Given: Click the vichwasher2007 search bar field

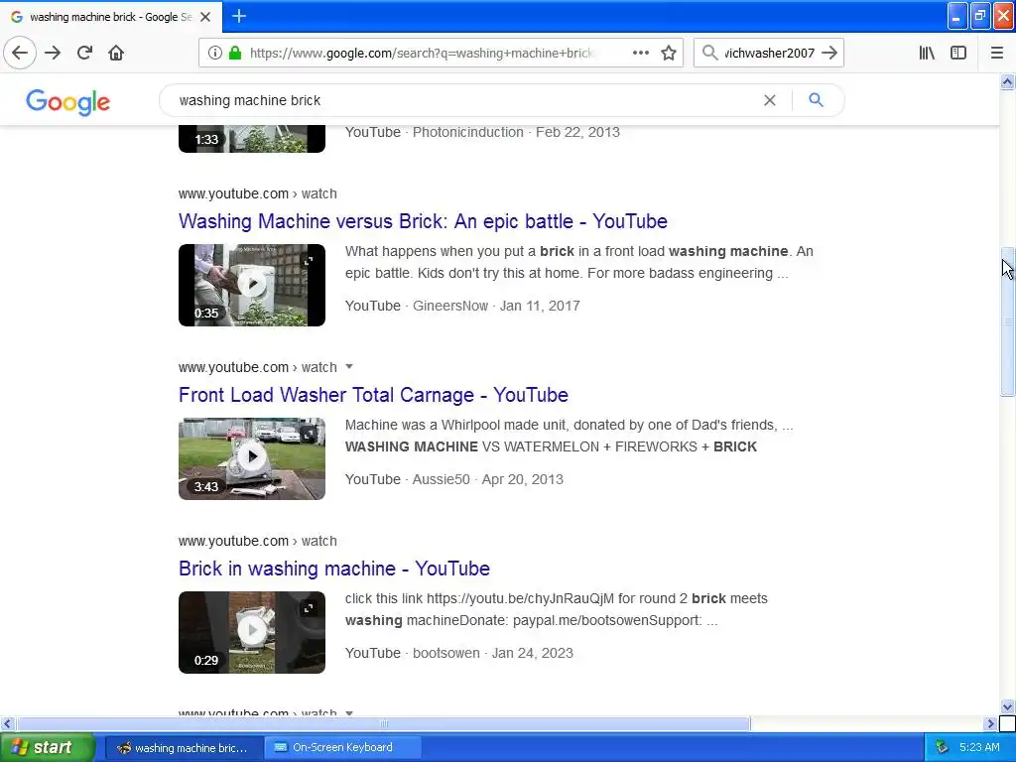Looking at the screenshot, I should click(769, 53).
